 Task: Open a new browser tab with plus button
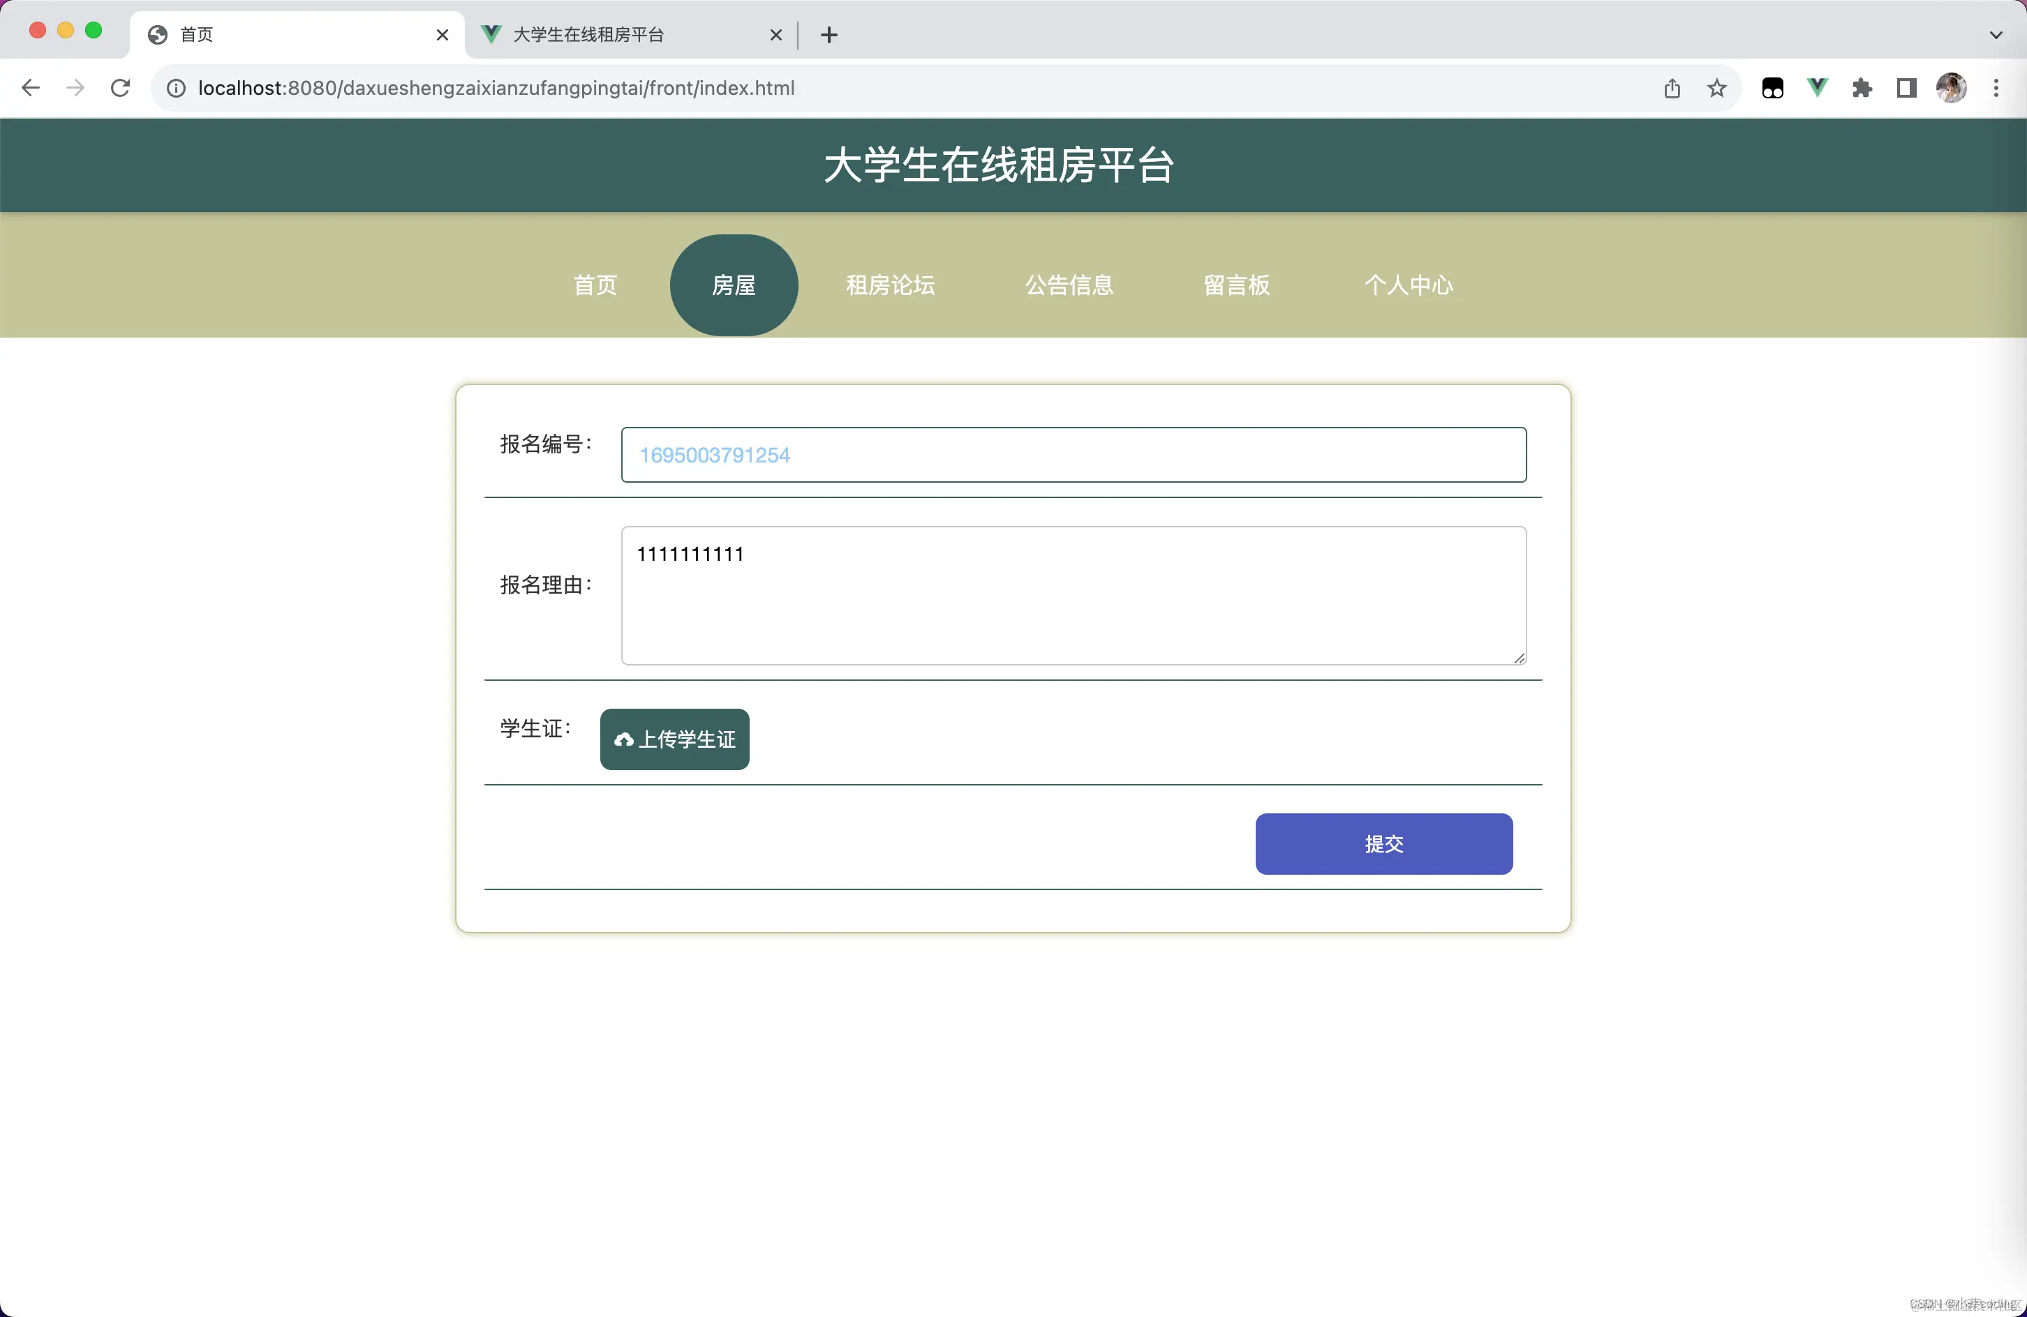click(x=828, y=35)
